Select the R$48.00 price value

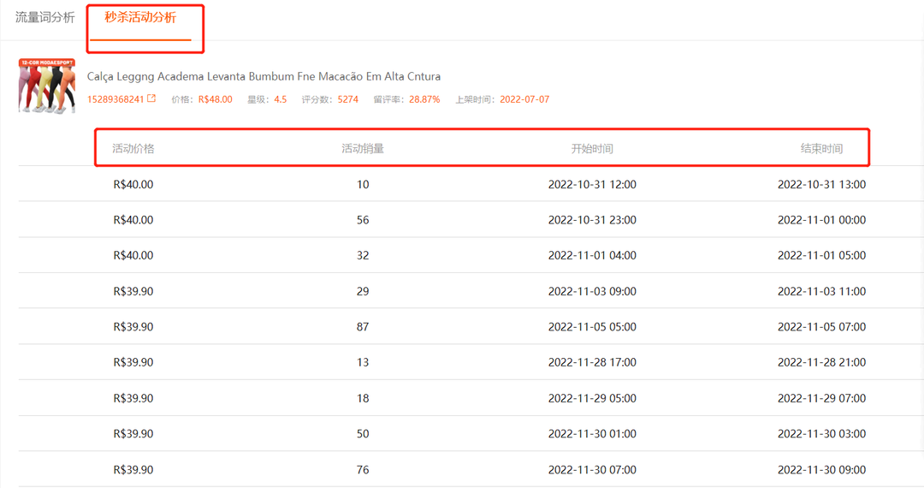[215, 99]
